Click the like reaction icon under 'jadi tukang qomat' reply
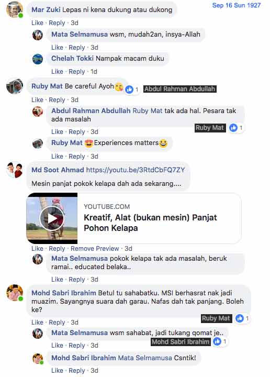The width and height of the screenshot is (270, 377). coord(217,341)
